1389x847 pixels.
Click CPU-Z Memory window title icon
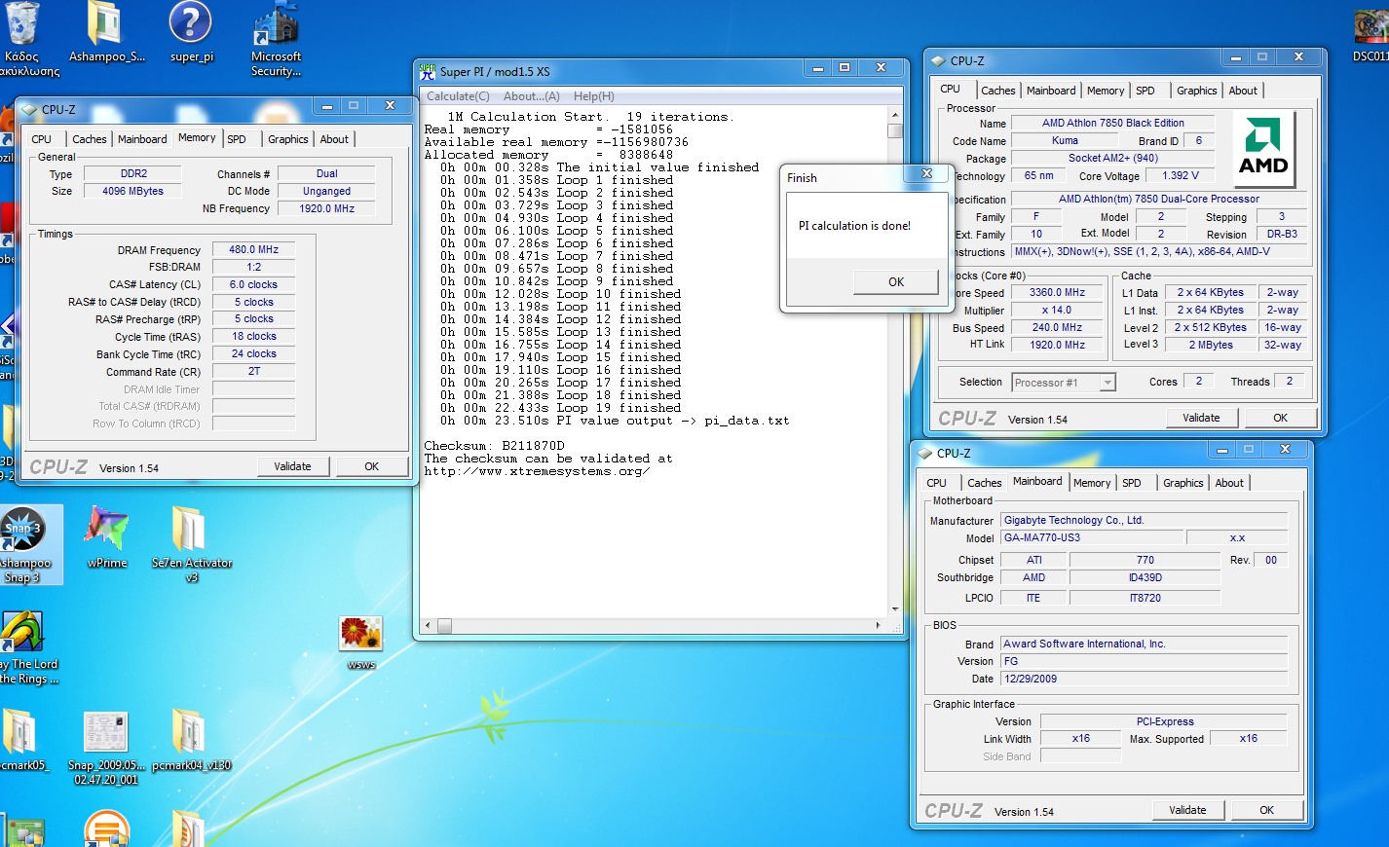(28, 109)
